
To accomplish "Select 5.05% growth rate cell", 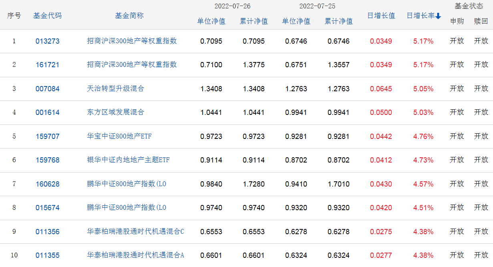I will coord(423,89).
